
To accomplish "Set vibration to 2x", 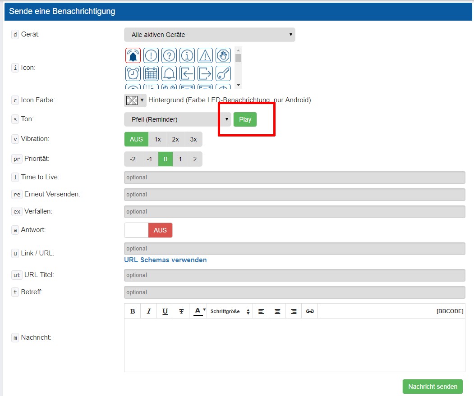I will click(x=175, y=139).
